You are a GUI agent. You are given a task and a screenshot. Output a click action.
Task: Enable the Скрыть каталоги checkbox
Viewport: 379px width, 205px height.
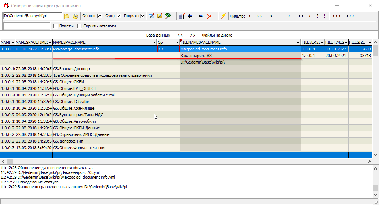coord(80,26)
